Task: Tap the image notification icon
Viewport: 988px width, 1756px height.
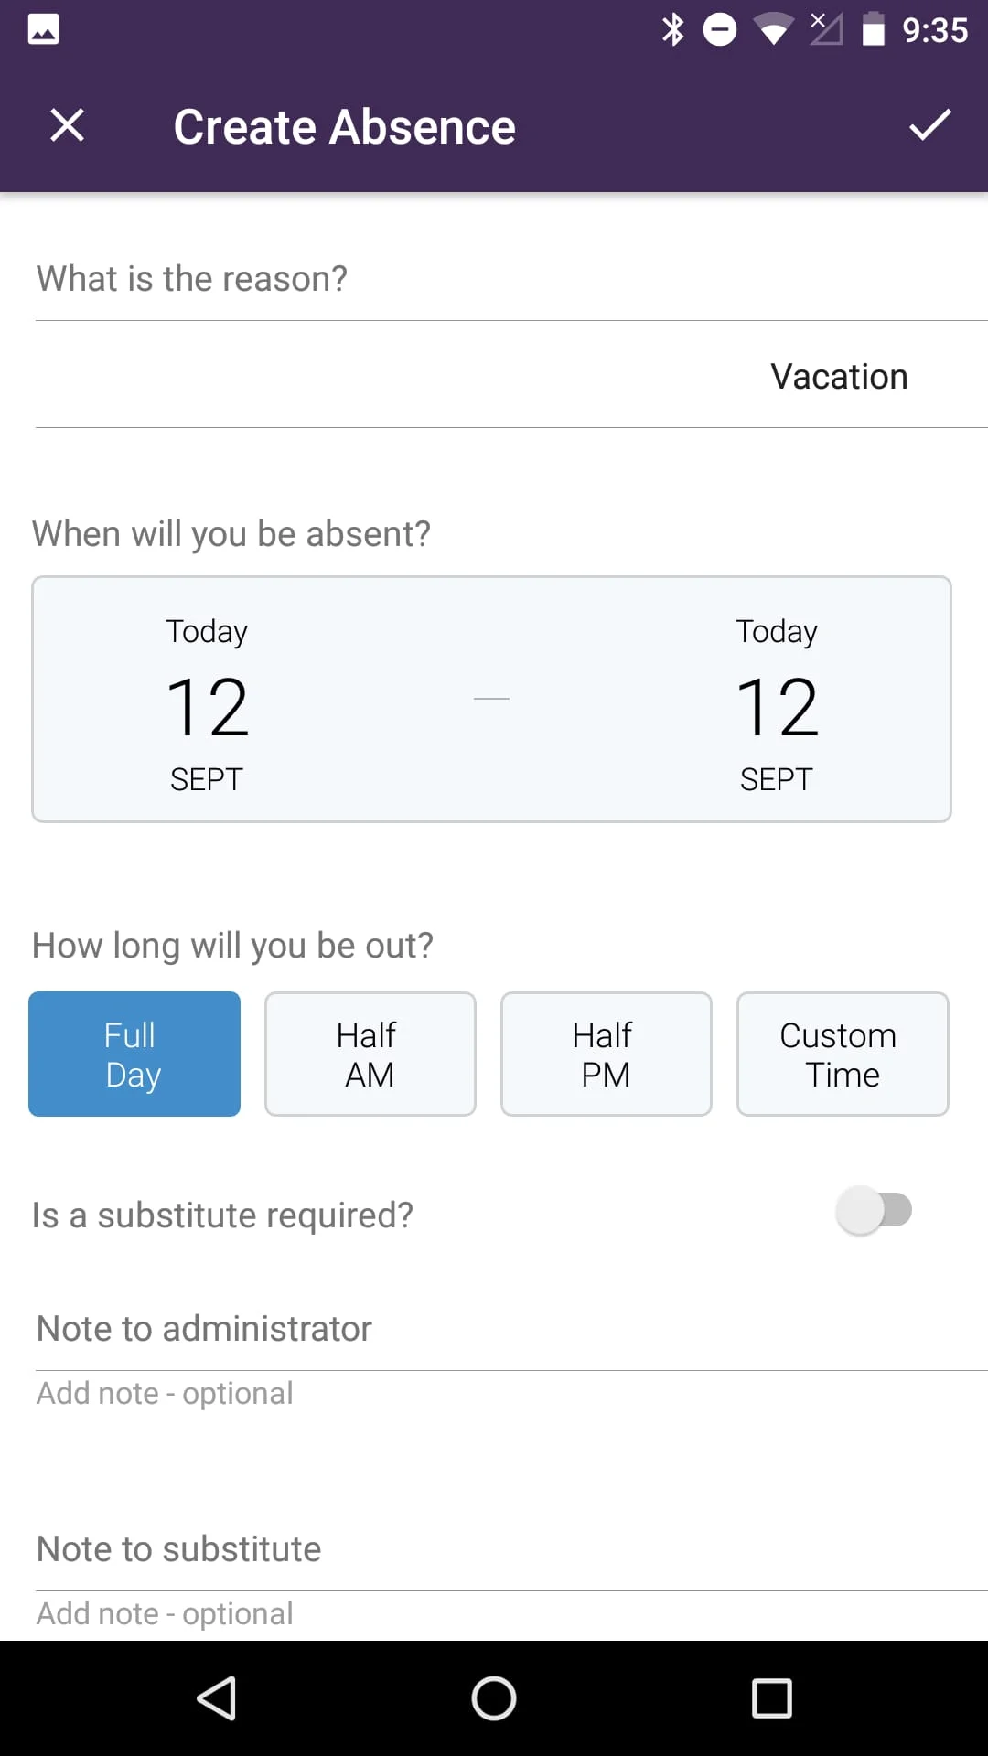Action: 43,29
